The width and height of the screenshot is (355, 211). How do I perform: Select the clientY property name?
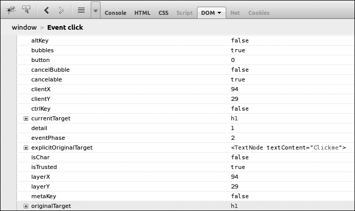pos(41,99)
